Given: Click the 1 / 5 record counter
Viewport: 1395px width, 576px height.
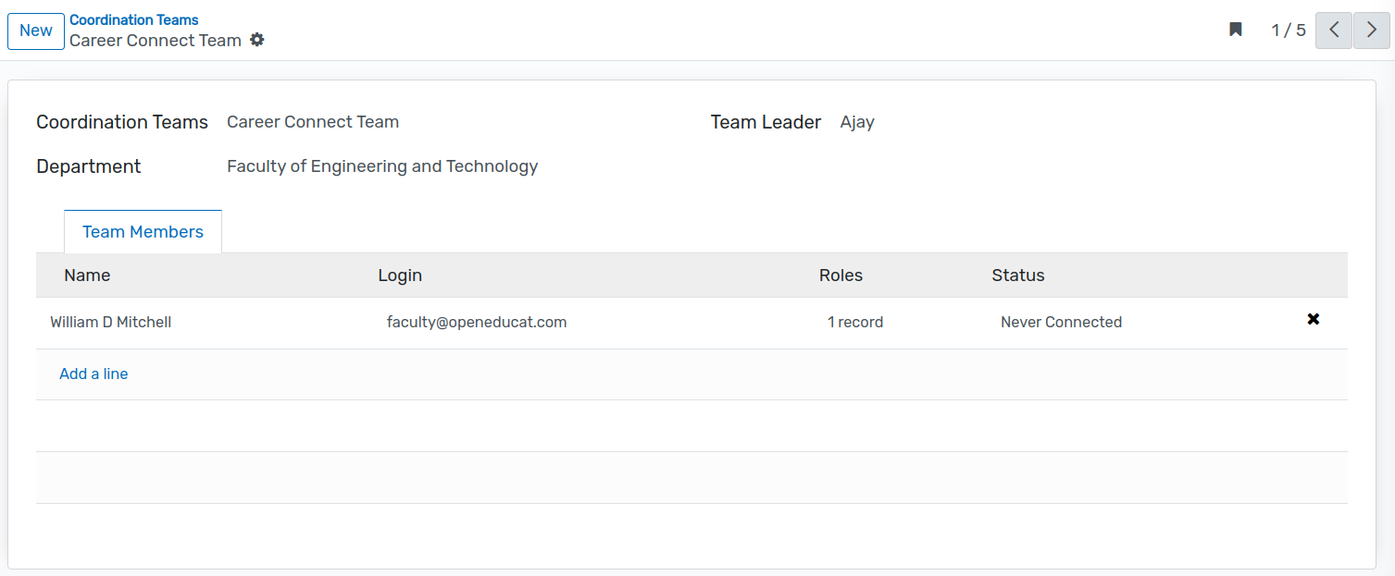Looking at the screenshot, I should tap(1289, 31).
